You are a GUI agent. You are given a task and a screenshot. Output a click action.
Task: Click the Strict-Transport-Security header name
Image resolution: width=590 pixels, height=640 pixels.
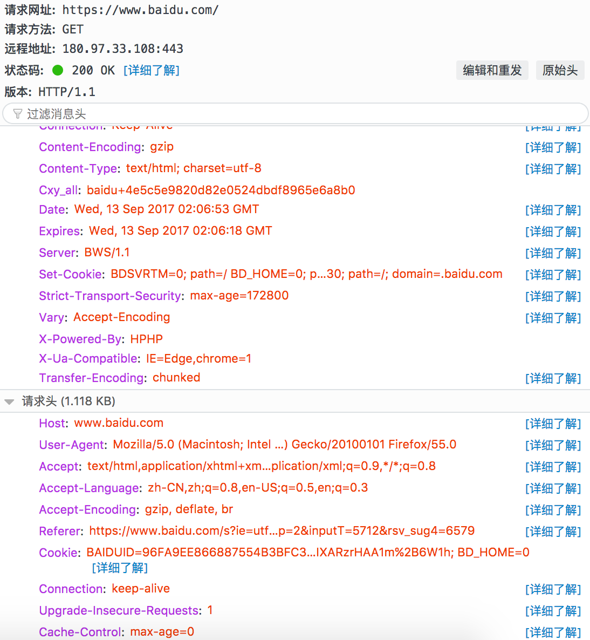coord(111,296)
